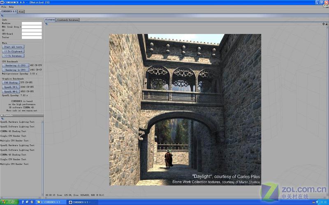Click the '462 CB-CPU' single CPU result
329x205 pixels.
tap(36, 65)
